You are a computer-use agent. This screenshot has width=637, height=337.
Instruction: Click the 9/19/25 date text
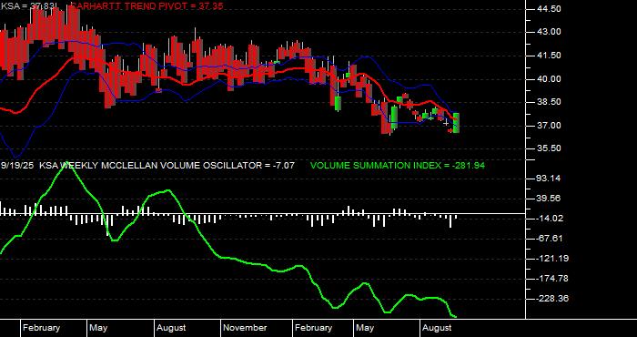pos(18,166)
